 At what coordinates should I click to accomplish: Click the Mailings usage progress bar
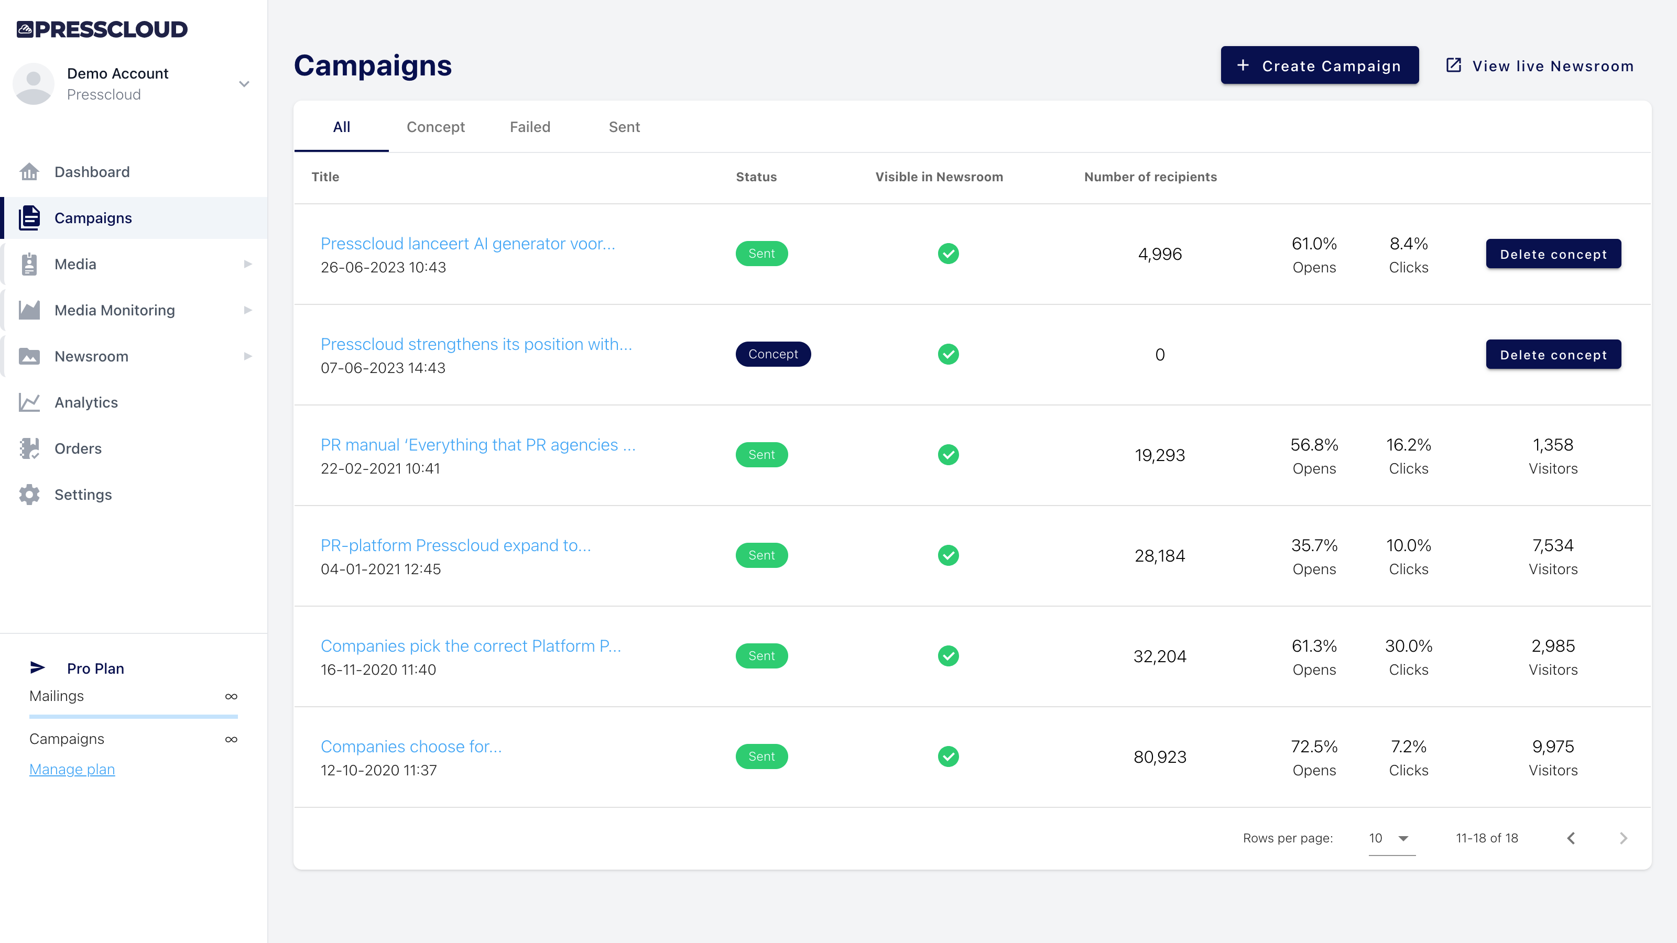pyautogui.click(x=134, y=717)
